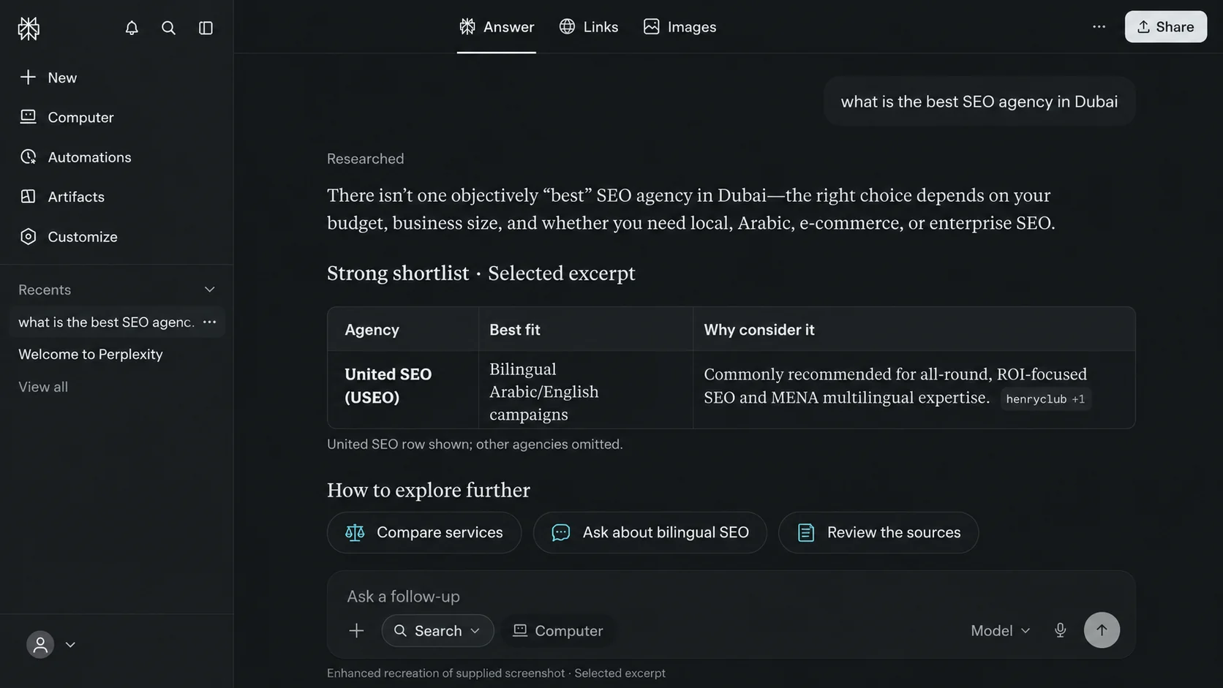Click the 'Bilingual Arabic/English campaigns' cell
Viewport: 1223px width, 688px height.
tap(586, 390)
